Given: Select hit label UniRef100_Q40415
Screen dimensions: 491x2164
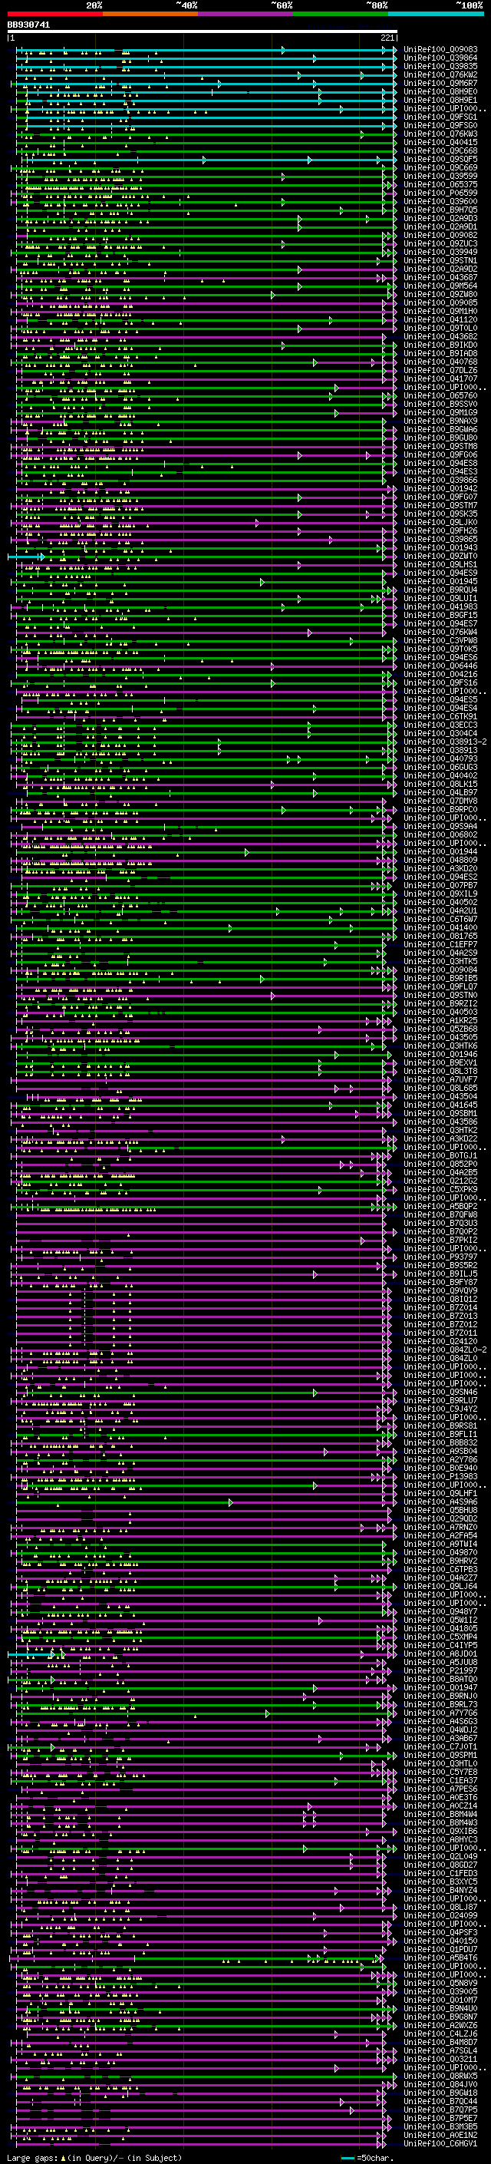Looking at the screenshot, I should [x=440, y=142].
